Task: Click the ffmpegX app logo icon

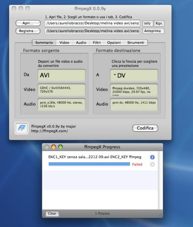Action: [21, 128]
